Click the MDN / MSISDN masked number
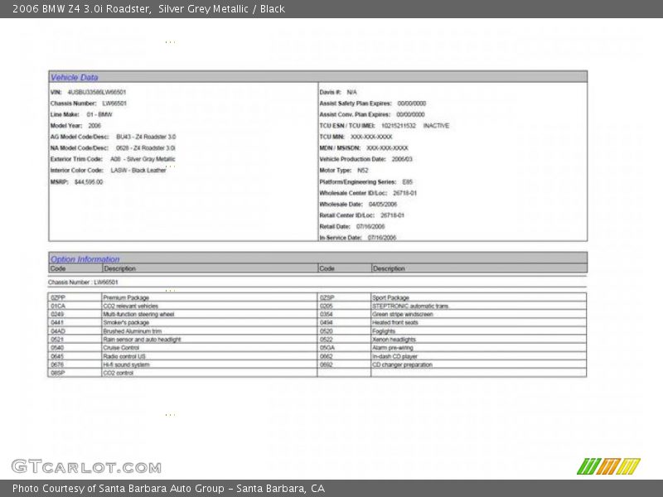663x497 pixels. coord(387,148)
